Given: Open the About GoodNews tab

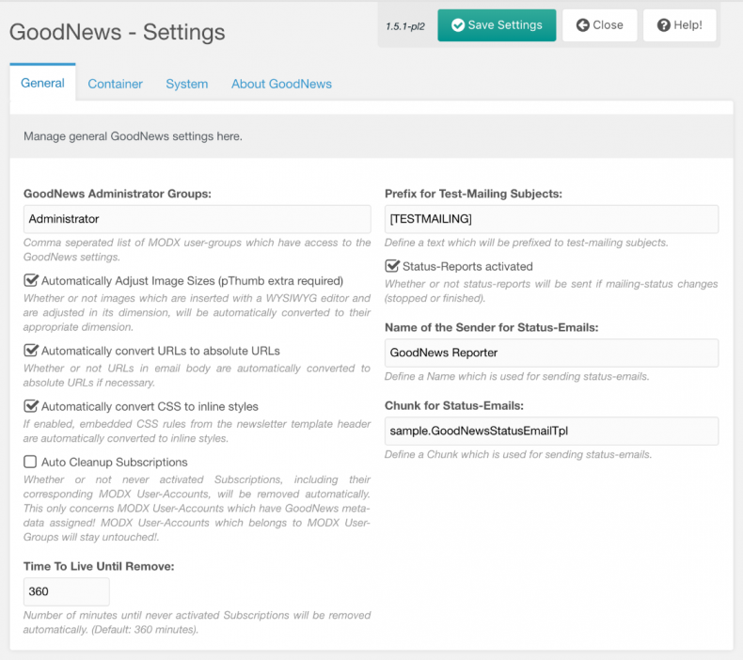Looking at the screenshot, I should click(281, 84).
